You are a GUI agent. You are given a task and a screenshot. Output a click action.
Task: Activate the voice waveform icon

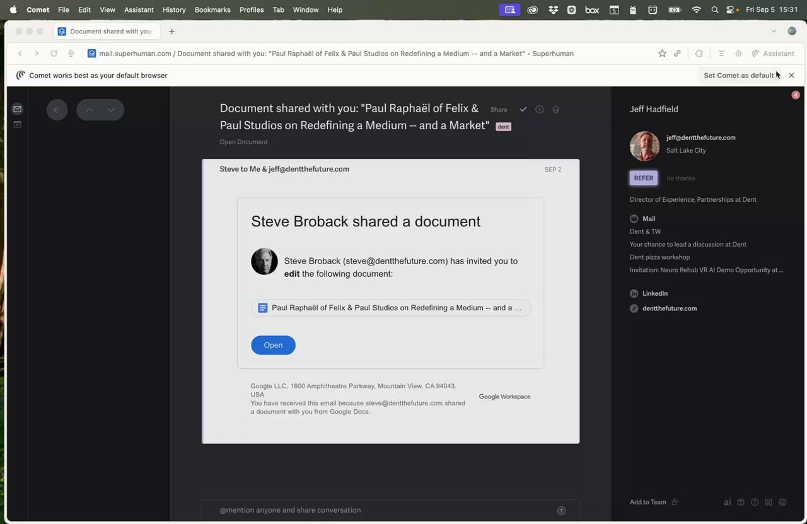pyautogui.click(x=738, y=54)
